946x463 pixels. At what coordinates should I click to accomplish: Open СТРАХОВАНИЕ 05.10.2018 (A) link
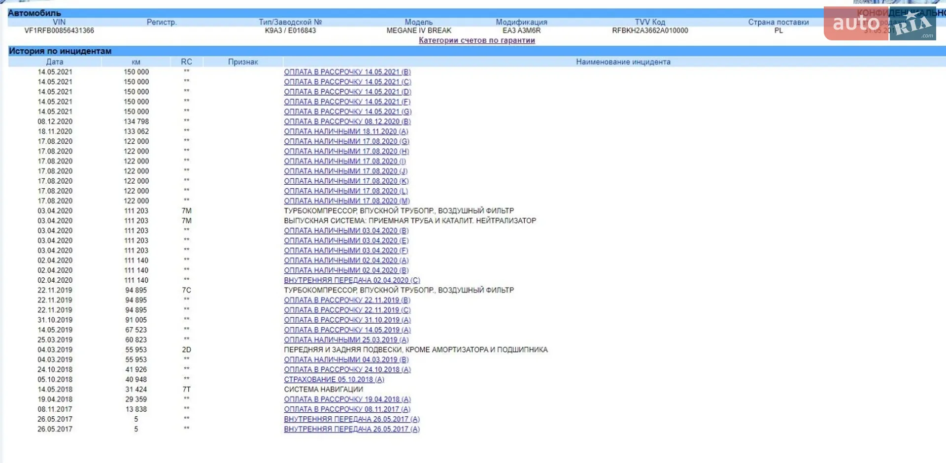[334, 380]
